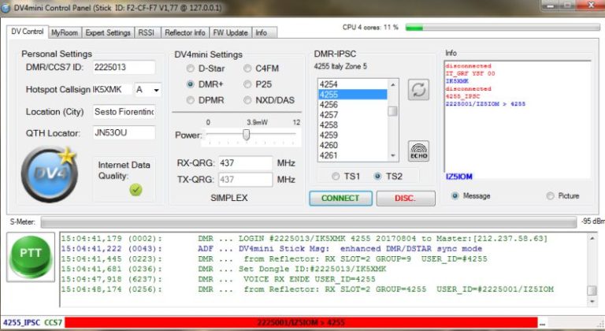Open the hotspot callsign suffix dropdown

pos(156,90)
